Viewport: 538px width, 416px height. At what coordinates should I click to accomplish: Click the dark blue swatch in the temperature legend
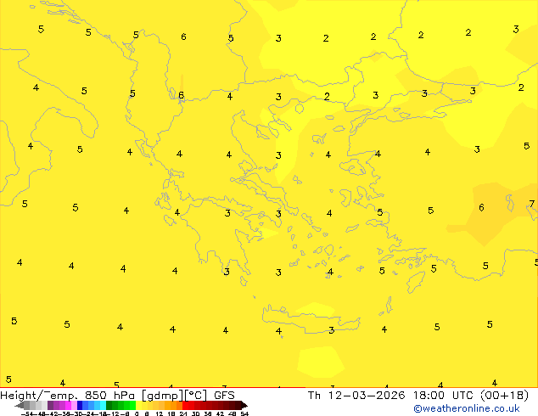click(x=80, y=405)
